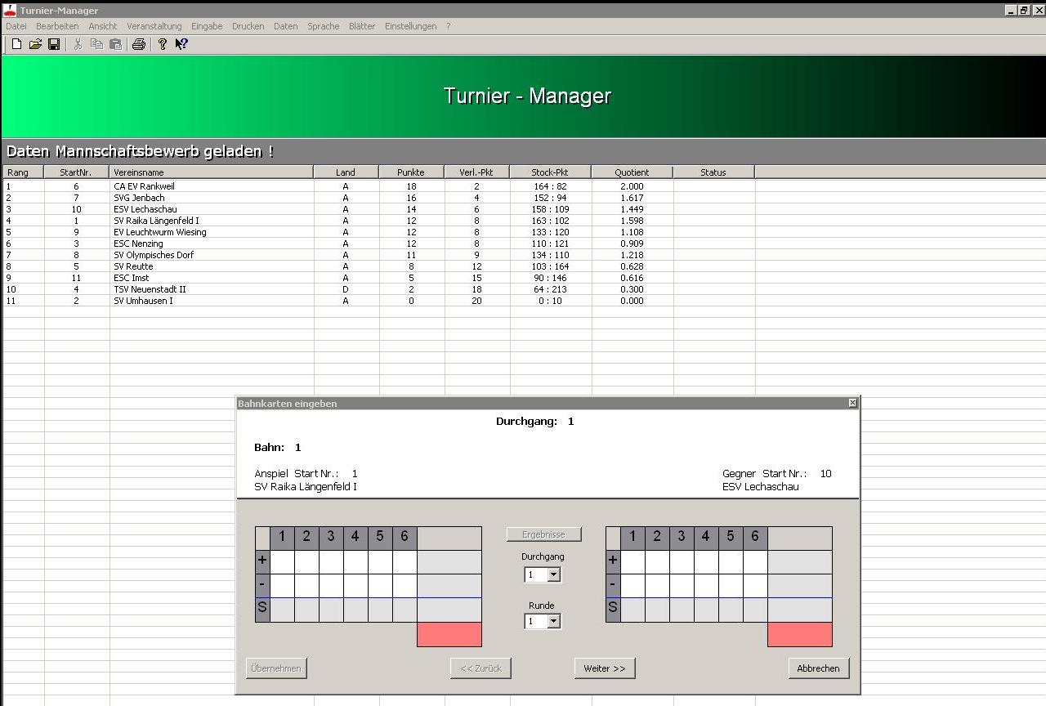Viewport: 1046px width, 706px height.
Task: Click the Status column header
Action: tap(714, 172)
